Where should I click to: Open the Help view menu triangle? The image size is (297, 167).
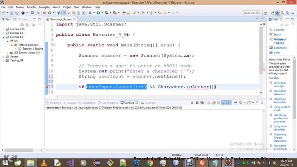[293, 25]
